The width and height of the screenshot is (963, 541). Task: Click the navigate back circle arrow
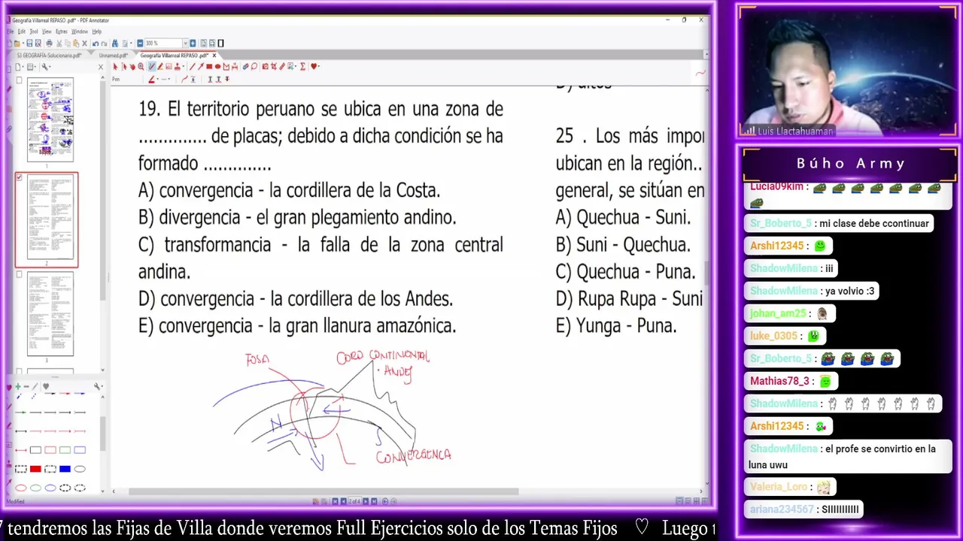(x=385, y=501)
